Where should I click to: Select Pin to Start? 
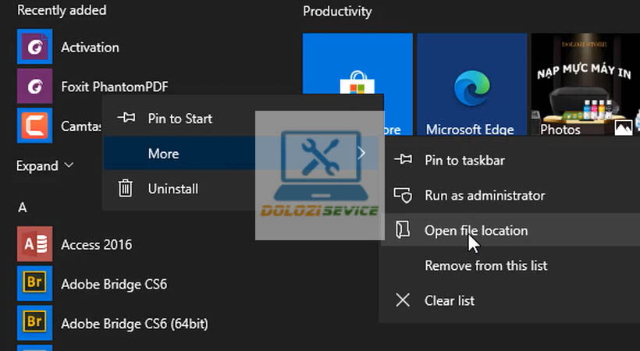coord(180,119)
